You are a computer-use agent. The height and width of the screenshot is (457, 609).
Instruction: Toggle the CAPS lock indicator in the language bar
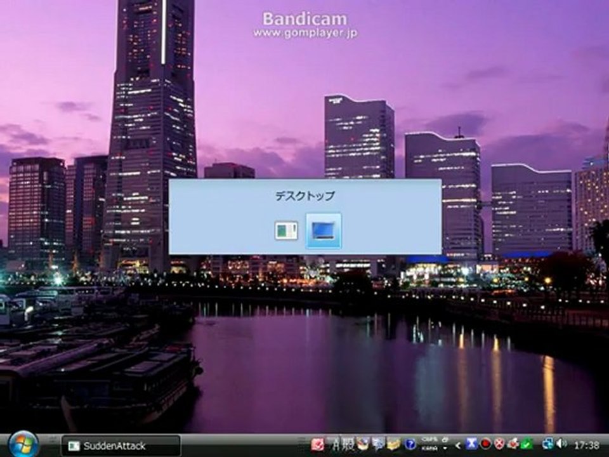pos(429,439)
